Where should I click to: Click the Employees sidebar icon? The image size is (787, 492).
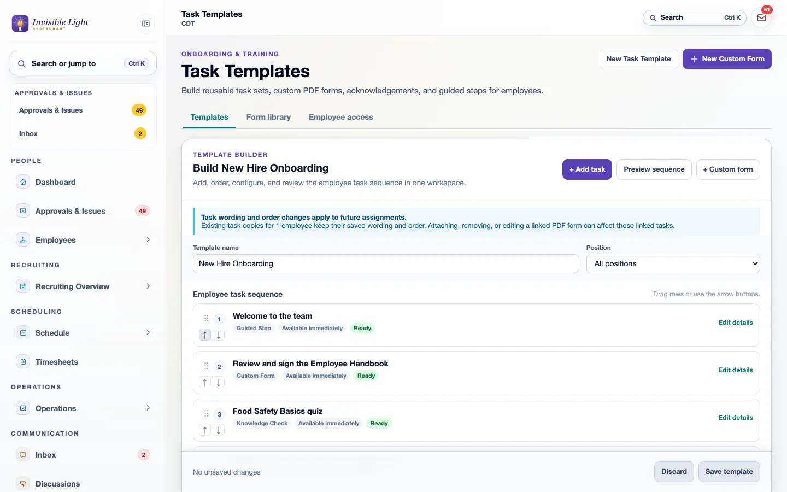tap(23, 240)
